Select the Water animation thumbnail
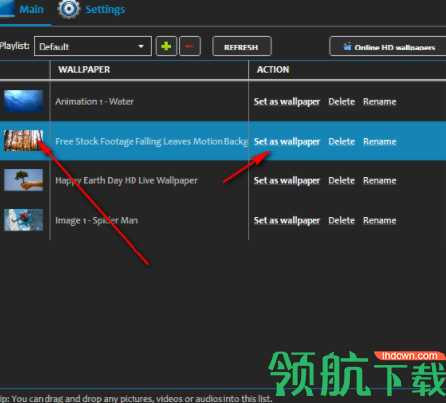This screenshot has height=403, width=446. coord(23,101)
